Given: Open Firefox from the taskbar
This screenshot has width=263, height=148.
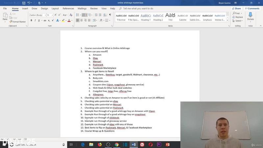Looking at the screenshot, I should click(x=100, y=144).
